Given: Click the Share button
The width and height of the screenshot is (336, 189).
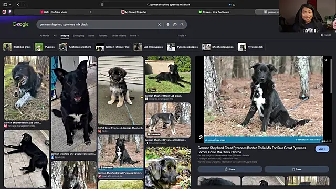Looking at the screenshot, I should coord(230,169).
